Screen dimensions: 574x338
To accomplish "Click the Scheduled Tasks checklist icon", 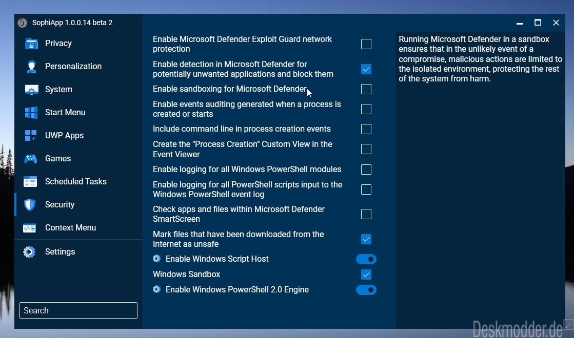I will coord(30,182).
